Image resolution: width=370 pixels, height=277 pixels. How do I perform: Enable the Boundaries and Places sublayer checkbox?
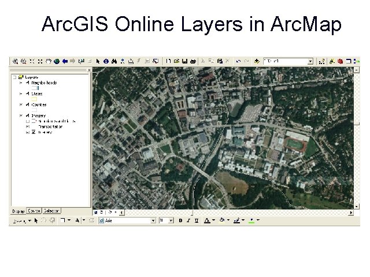click(x=34, y=121)
